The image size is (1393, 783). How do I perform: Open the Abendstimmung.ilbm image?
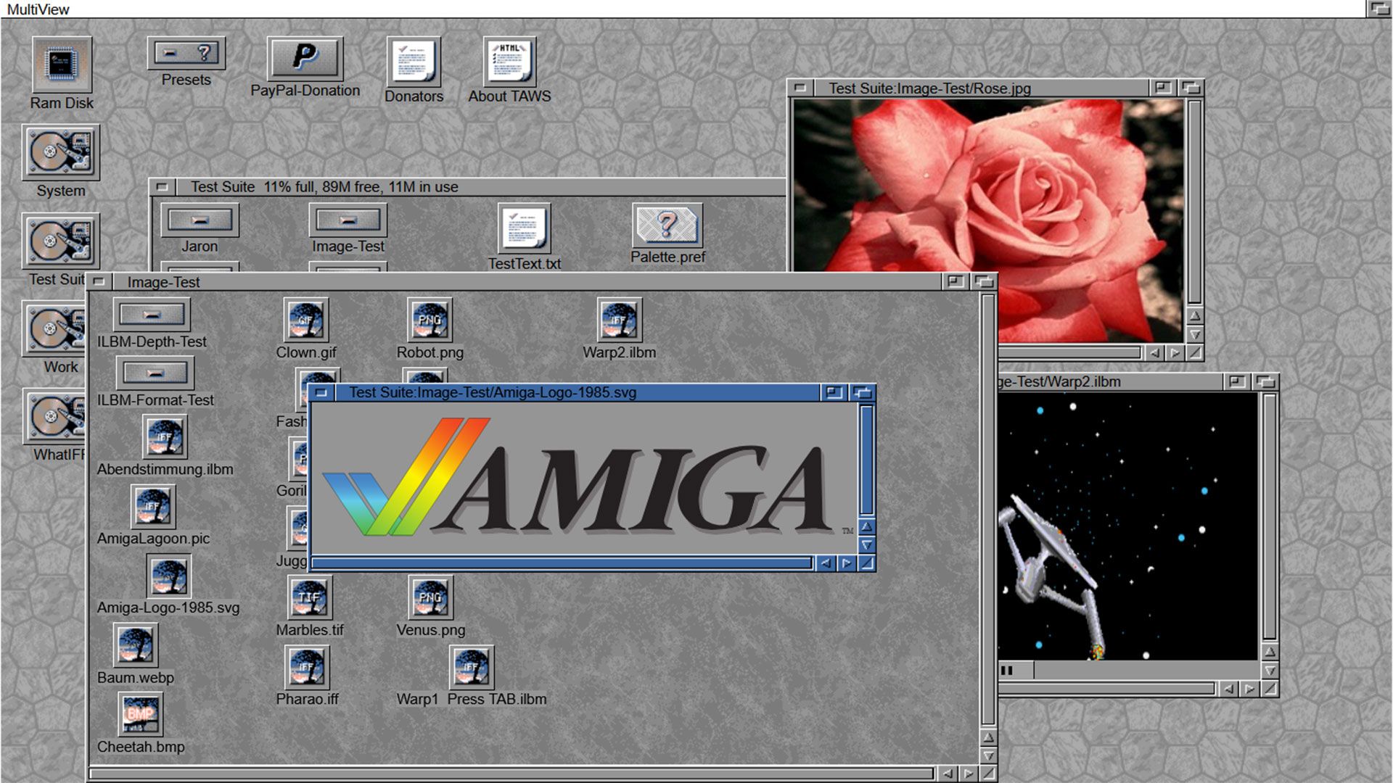(163, 436)
